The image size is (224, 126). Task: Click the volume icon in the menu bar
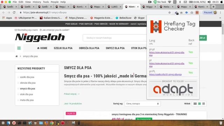click(209, 2)
